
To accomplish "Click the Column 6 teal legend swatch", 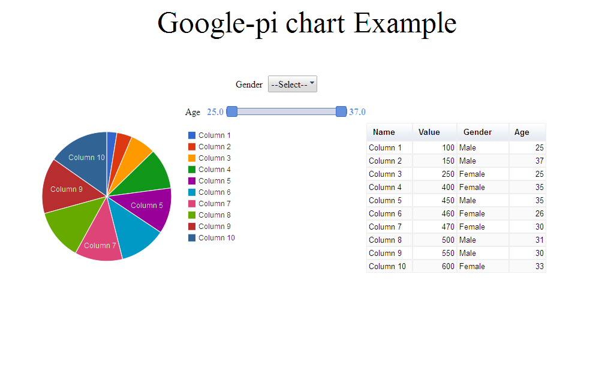I will 192,192.
